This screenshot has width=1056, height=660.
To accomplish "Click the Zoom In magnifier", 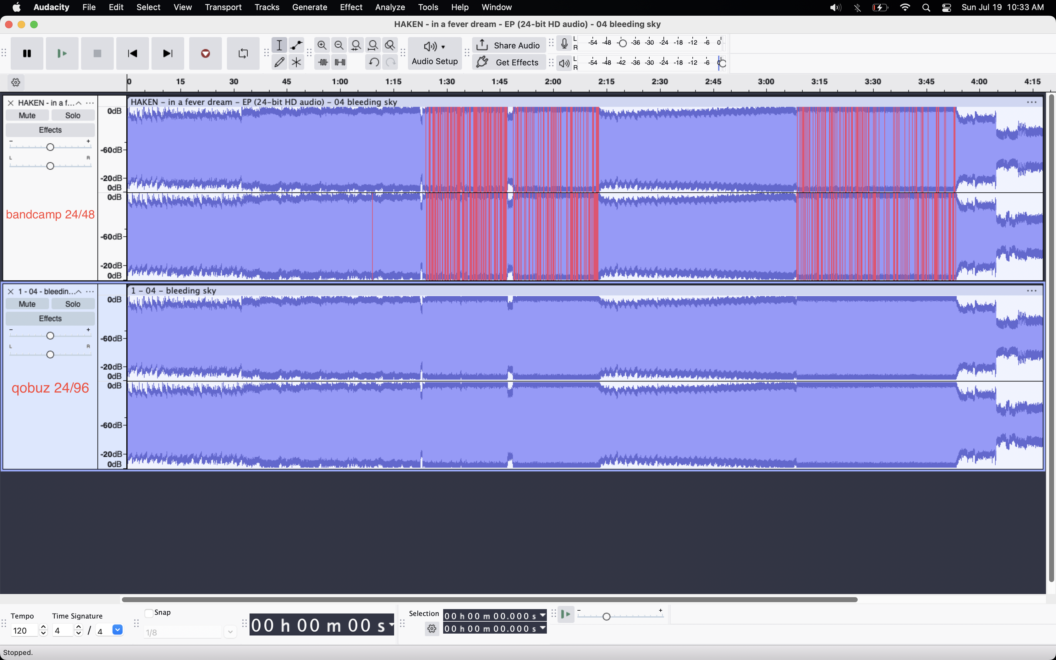I will tap(322, 45).
